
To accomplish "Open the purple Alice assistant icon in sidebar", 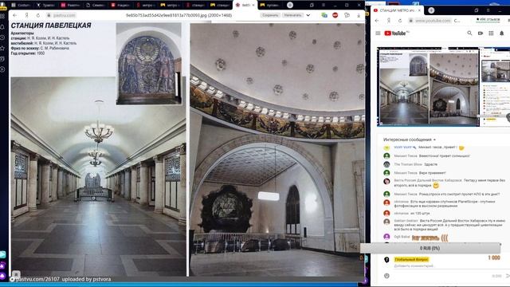I will point(2,277).
